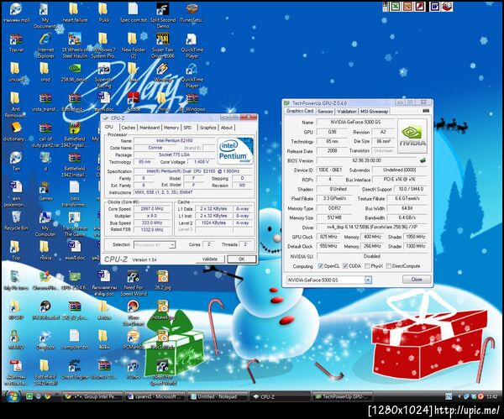This screenshot has height=419, width=504.
Task: Open the dictionary desktop shortcut
Action: click(16, 132)
